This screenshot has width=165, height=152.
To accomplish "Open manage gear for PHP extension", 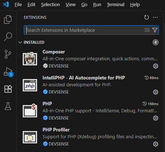I will click(x=156, y=118).
